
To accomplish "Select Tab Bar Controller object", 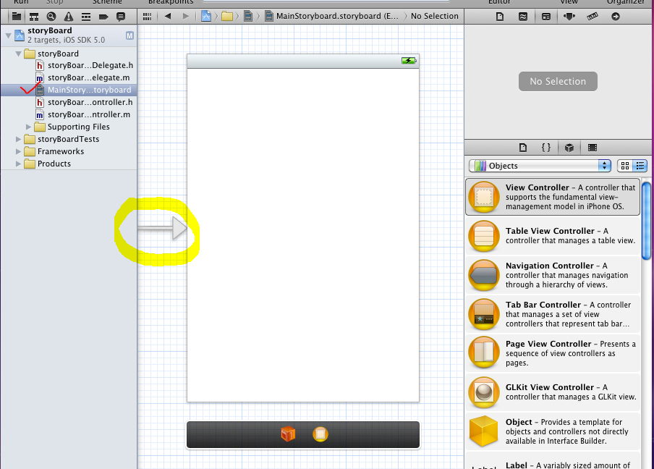I will [553, 314].
